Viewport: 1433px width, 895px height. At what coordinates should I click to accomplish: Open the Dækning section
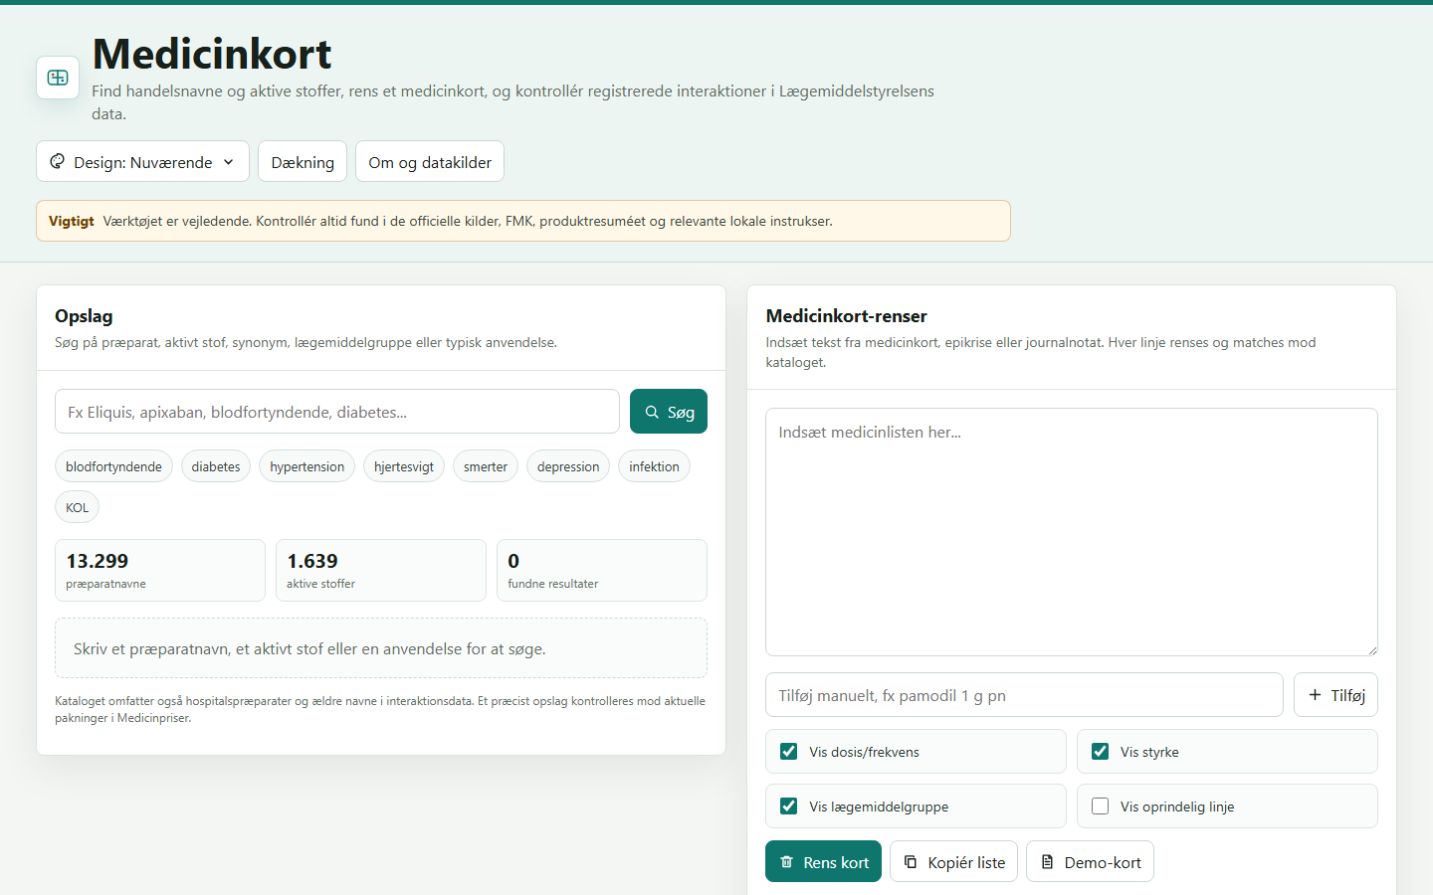tap(303, 162)
